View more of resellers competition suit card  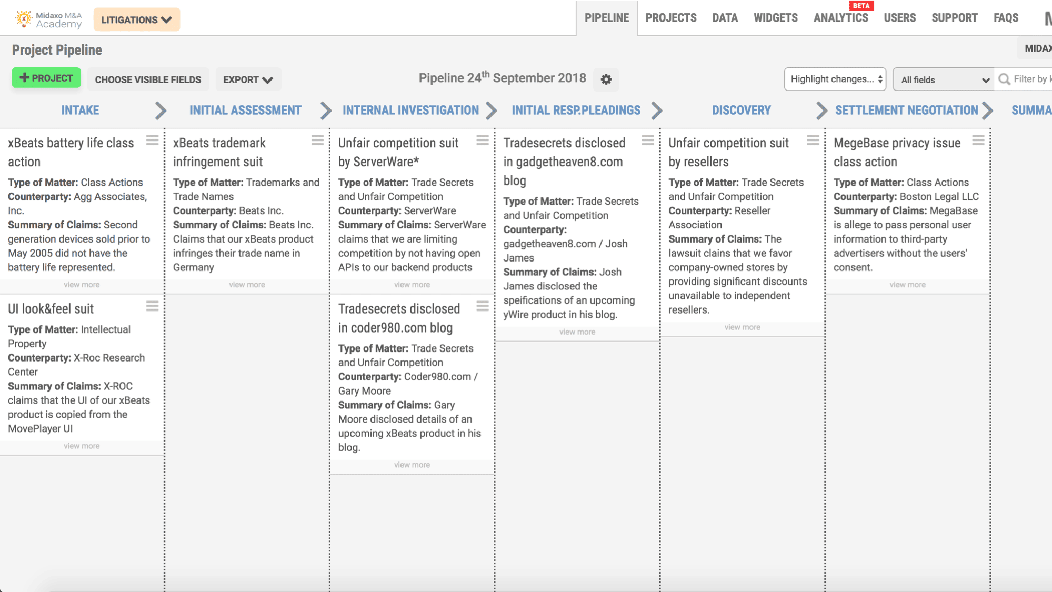[743, 327]
